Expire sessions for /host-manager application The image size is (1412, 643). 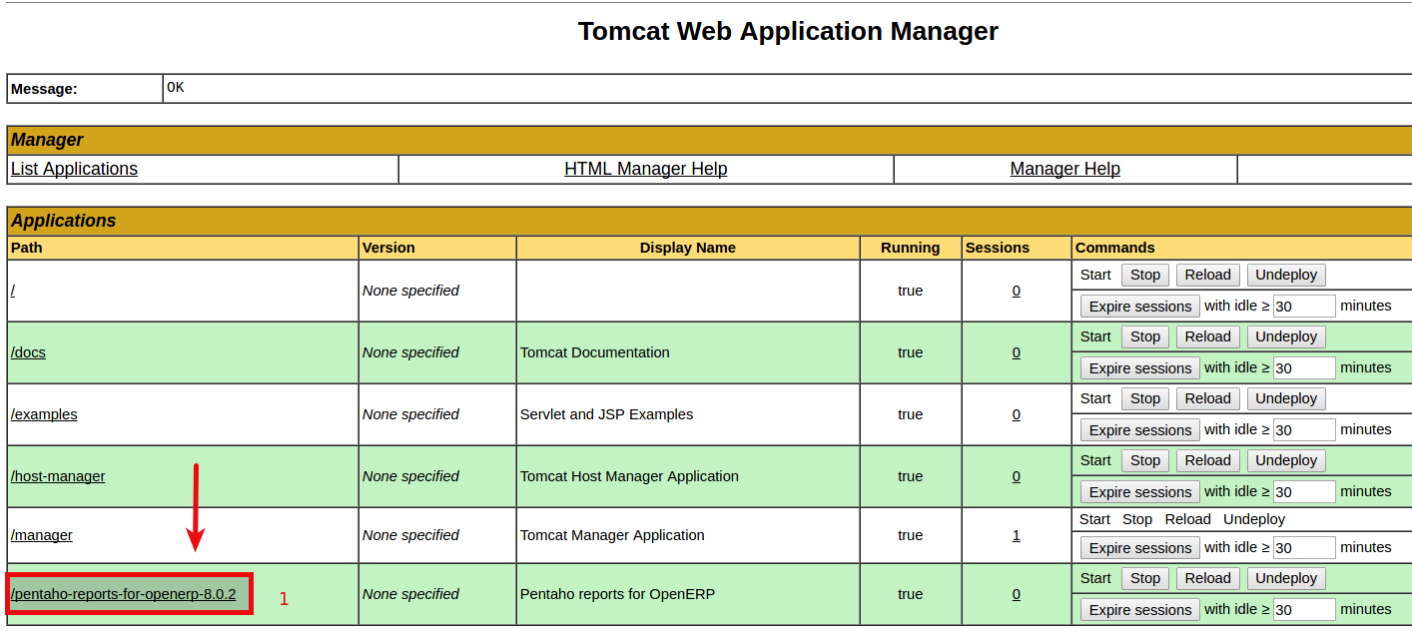point(1140,492)
